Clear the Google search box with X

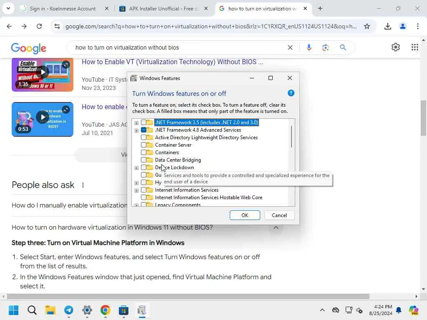(x=290, y=47)
